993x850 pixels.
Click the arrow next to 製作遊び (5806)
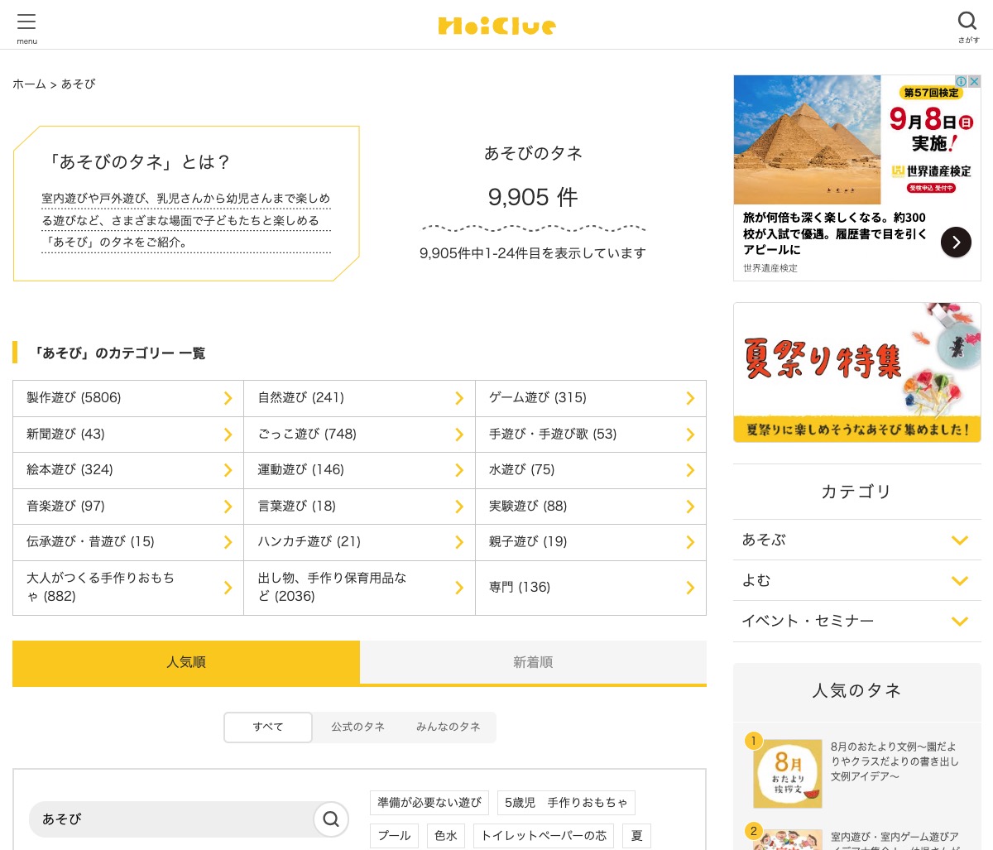click(228, 399)
